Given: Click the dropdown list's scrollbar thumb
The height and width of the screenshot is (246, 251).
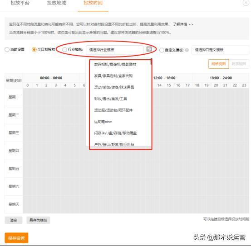Looking at the screenshot, I should (x=151, y=61).
